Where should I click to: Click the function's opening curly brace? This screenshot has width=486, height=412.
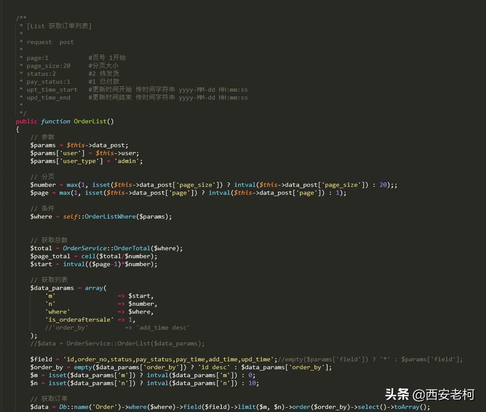pyautogui.click(x=18, y=129)
